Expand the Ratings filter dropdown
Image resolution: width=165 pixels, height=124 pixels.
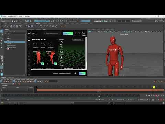click(44, 44)
